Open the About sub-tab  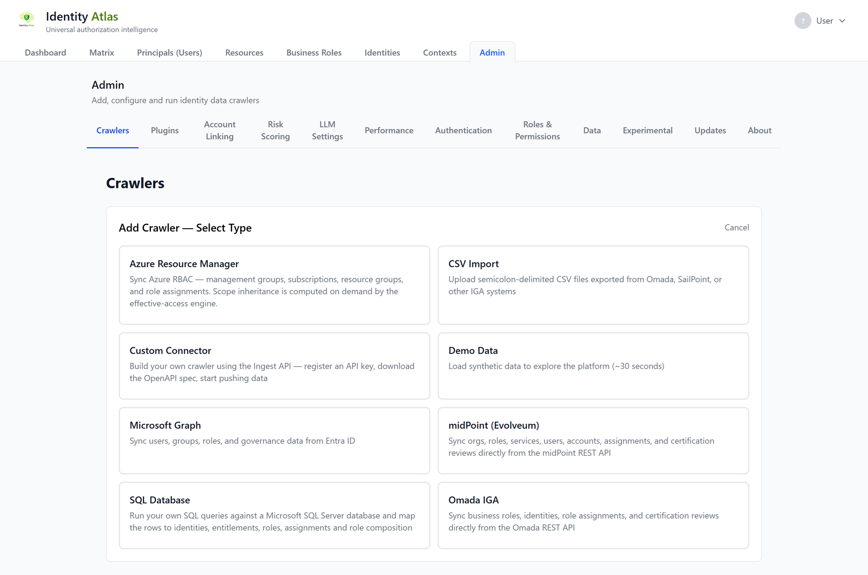(x=759, y=130)
